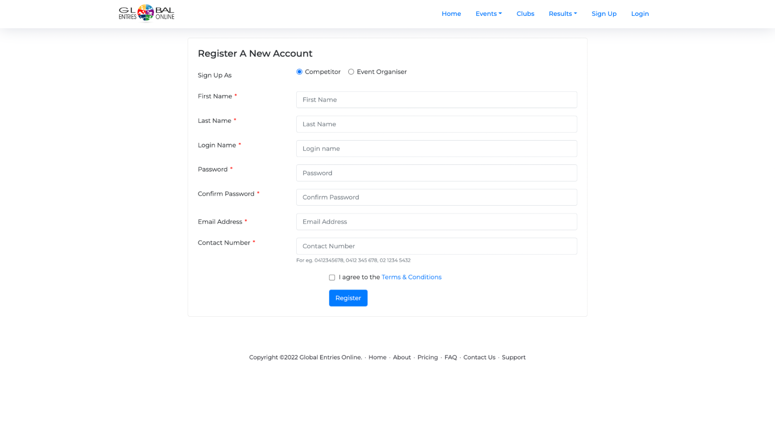Screen dimensions: 775x441
Task: Expand the Events dropdown menu
Action: click(488, 14)
